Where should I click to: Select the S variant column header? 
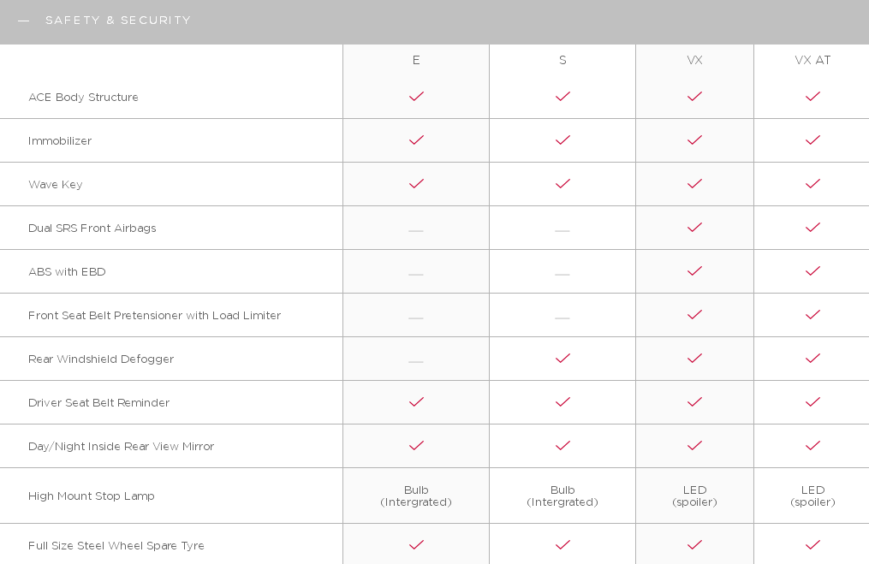click(x=562, y=60)
